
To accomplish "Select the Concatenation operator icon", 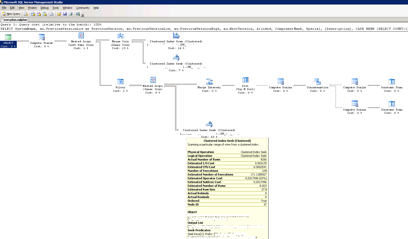I will pyautogui.click(x=318, y=82).
